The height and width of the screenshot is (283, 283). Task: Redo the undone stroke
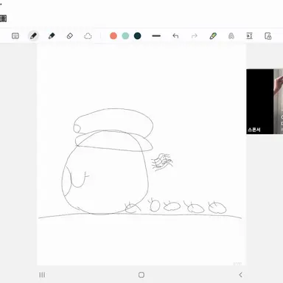(194, 36)
